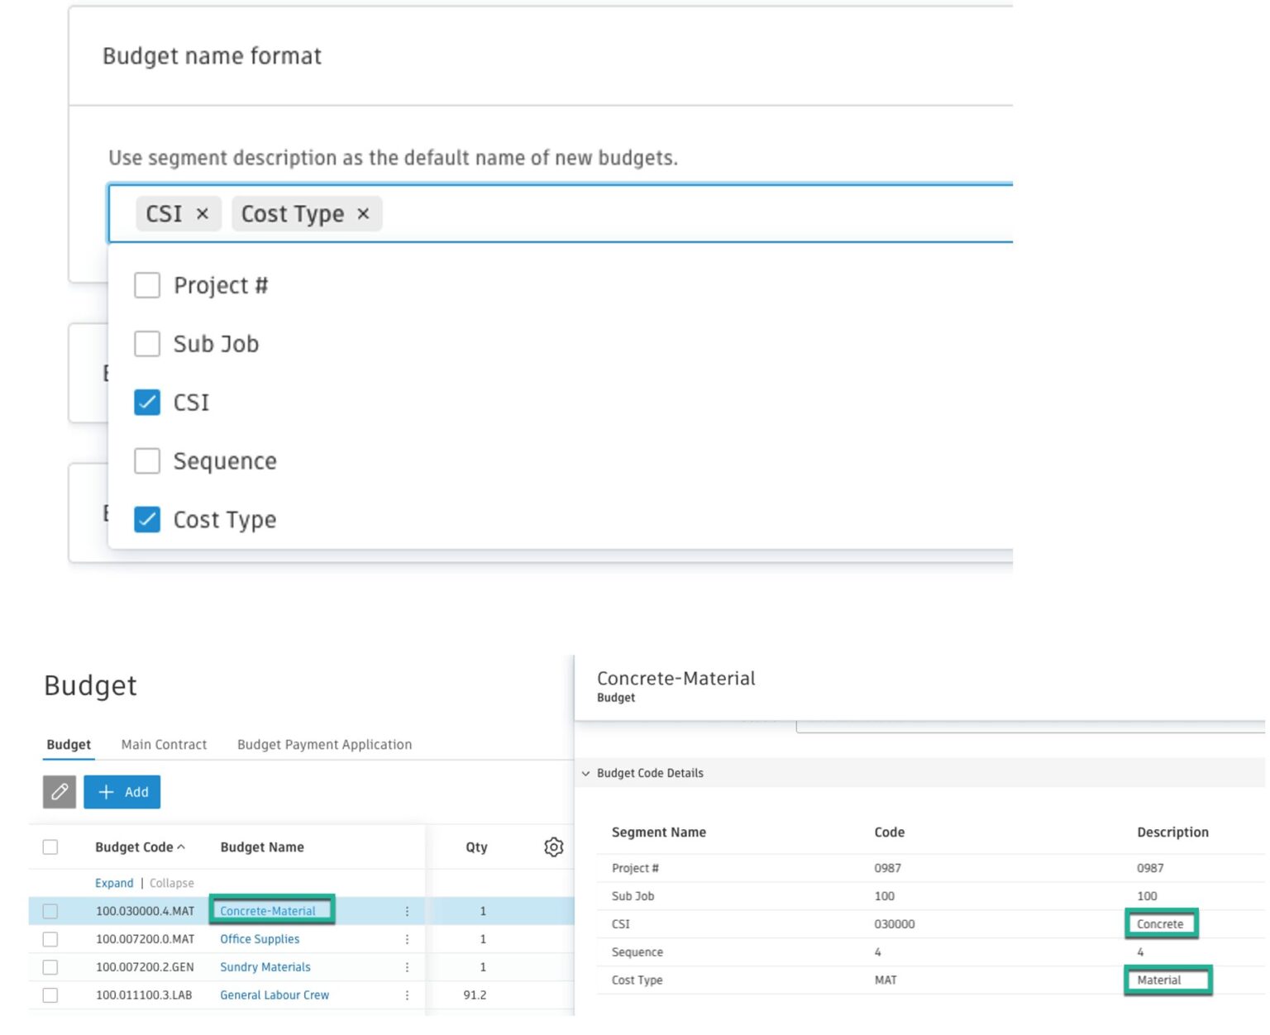Uncheck the Sequence checkbox

point(147,460)
